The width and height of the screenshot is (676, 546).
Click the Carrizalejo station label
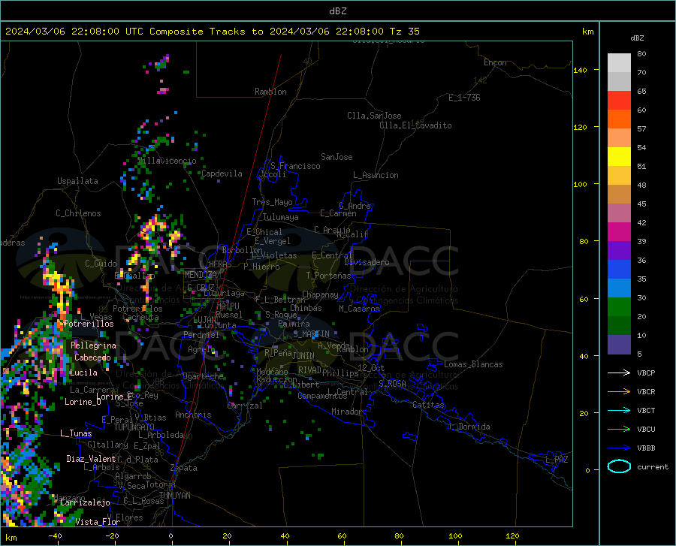(x=85, y=502)
